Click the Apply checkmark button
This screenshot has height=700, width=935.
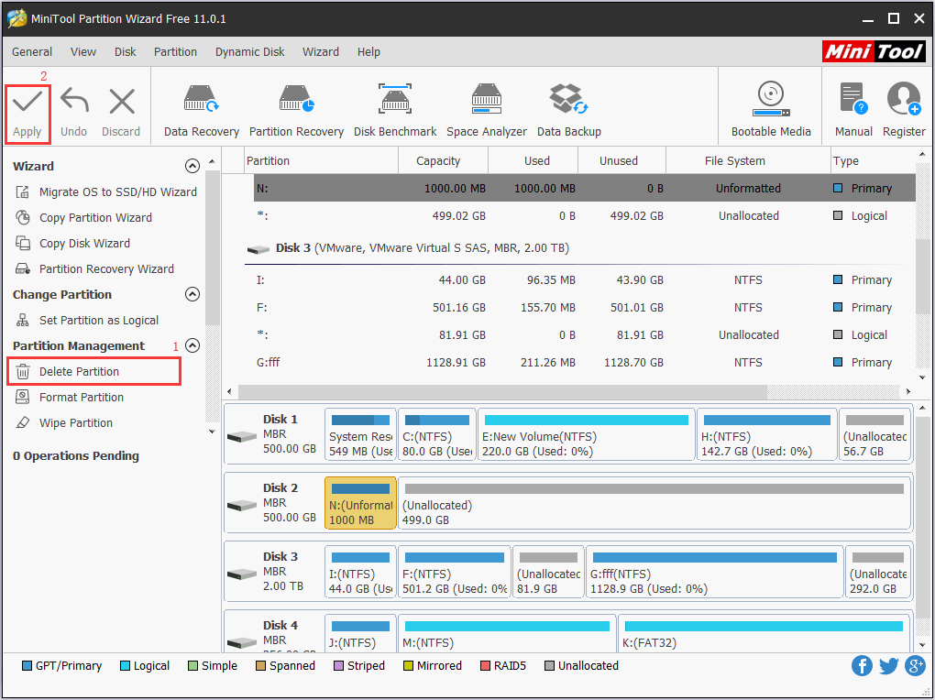(x=27, y=114)
